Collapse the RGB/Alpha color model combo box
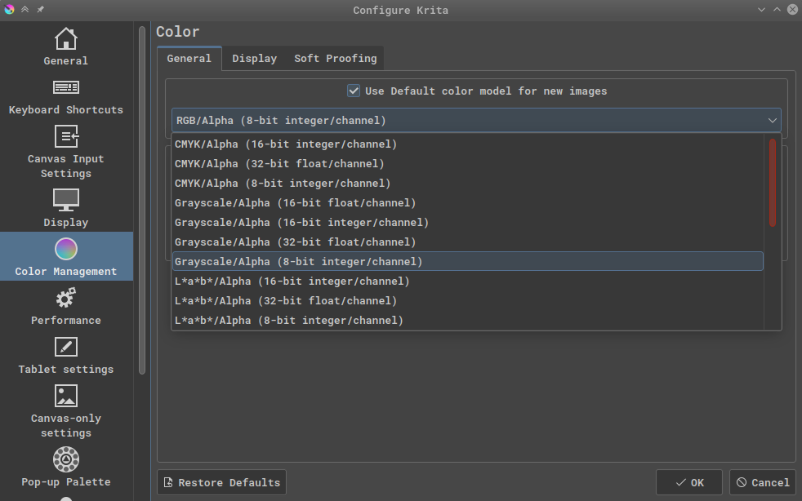The height and width of the screenshot is (501, 802). click(x=476, y=121)
